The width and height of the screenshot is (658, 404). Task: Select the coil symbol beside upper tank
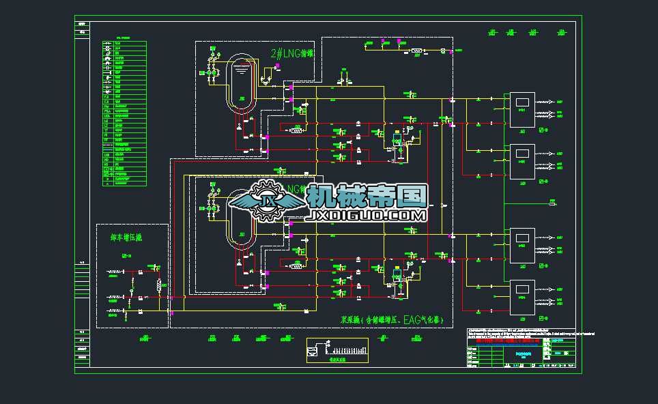coord(297,130)
